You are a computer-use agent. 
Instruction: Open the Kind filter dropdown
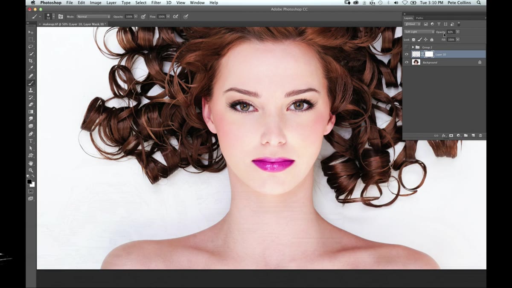point(412,24)
